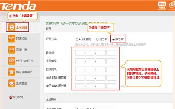This screenshot has width=175, height=109.
Task: Click fourth octet of 默认网关
Action: [111, 69]
